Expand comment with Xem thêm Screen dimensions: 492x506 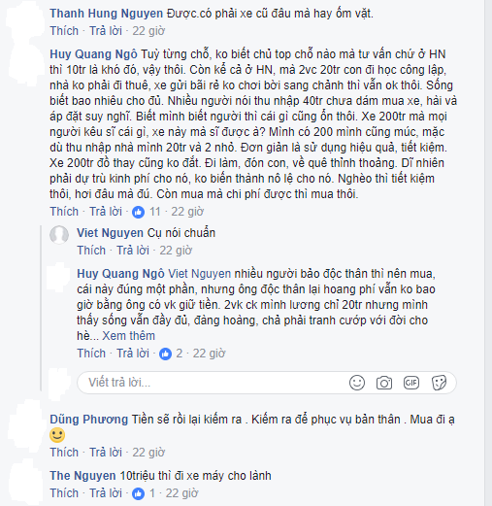pos(129,336)
